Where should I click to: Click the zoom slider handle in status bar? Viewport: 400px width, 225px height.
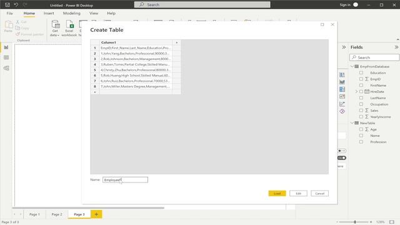[x=355, y=222]
